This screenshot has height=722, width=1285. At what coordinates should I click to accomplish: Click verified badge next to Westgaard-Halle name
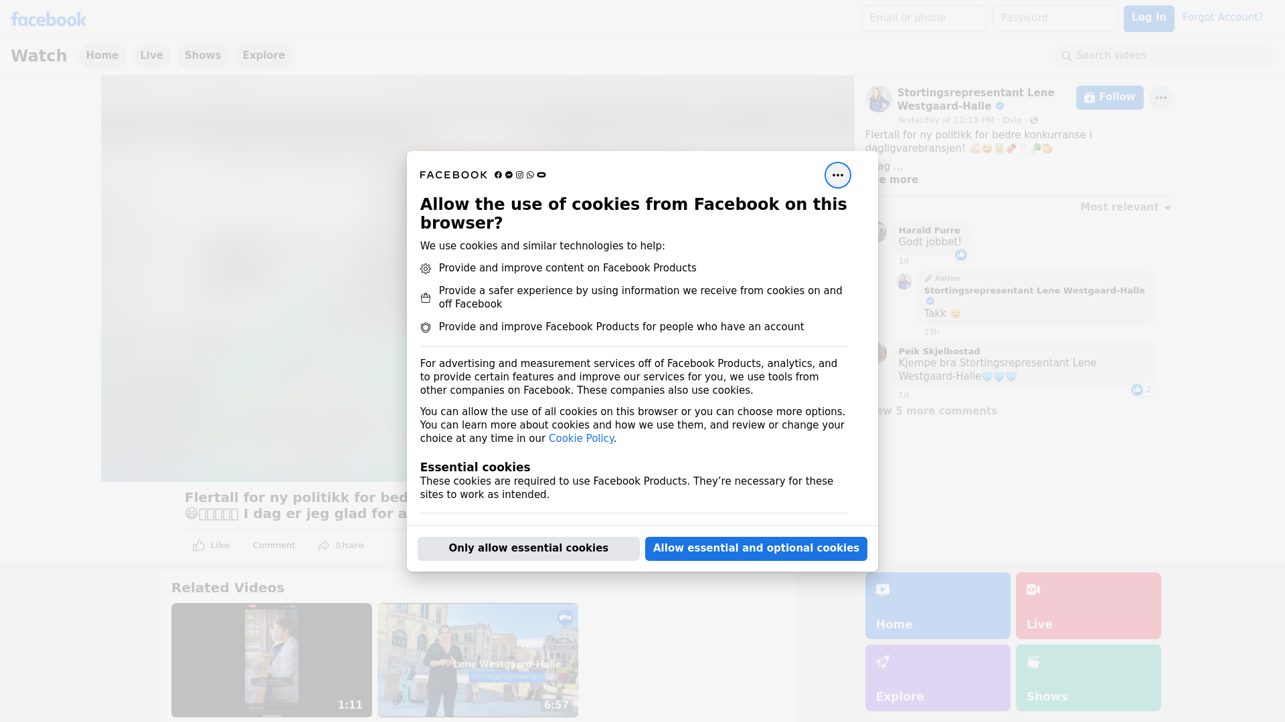[1000, 106]
